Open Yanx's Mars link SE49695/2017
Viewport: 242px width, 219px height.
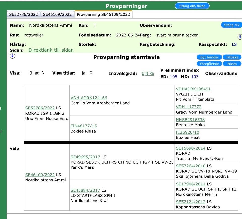(85, 157)
